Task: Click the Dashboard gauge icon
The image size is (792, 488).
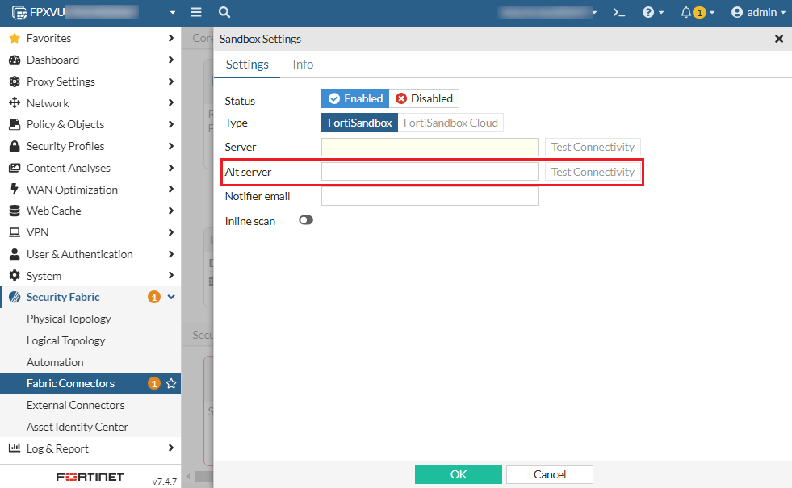Action: 15,60
